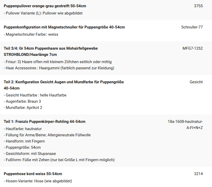The width and height of the screenshot is (212, 187).
Task: Click the Pullover Variante (L) option line
Action: click(x=43, y=13)
